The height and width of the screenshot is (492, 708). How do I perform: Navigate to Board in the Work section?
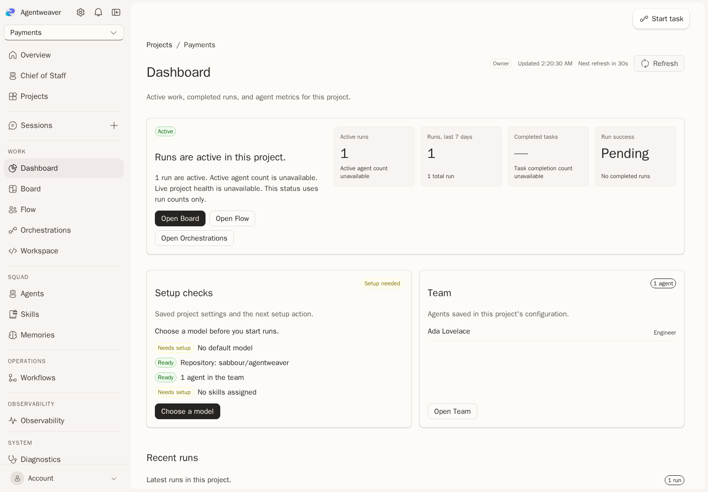click(x=64, y=189)
